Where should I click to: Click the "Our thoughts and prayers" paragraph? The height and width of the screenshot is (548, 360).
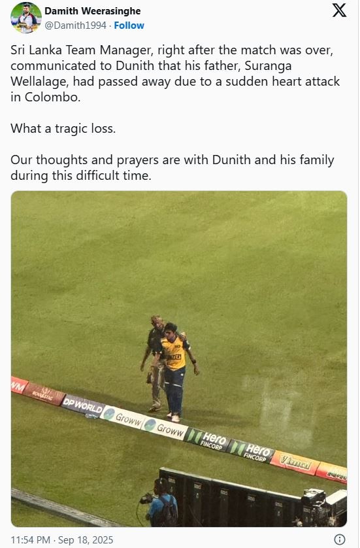(x=172, y=167)
